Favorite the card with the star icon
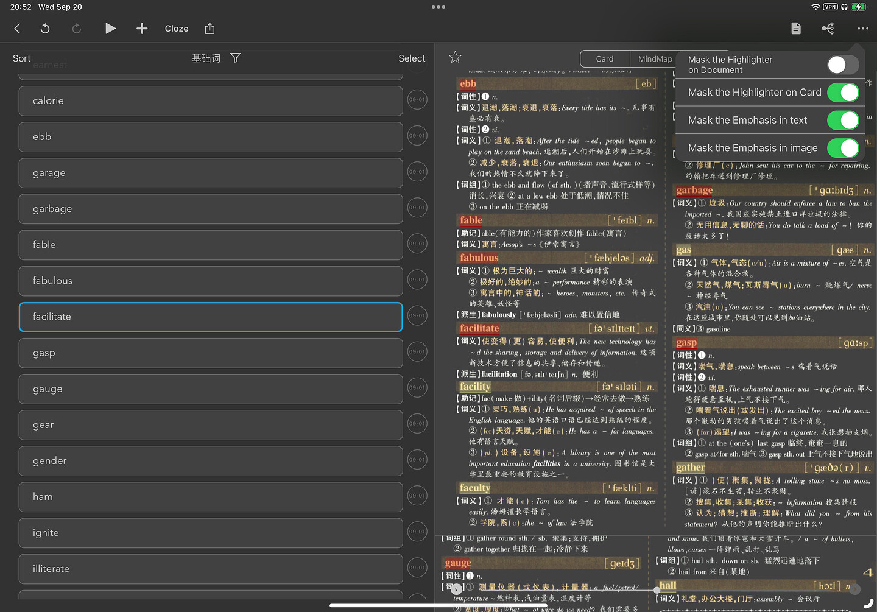The height and width of the screenshot is (612, 877). coord(455,57)
